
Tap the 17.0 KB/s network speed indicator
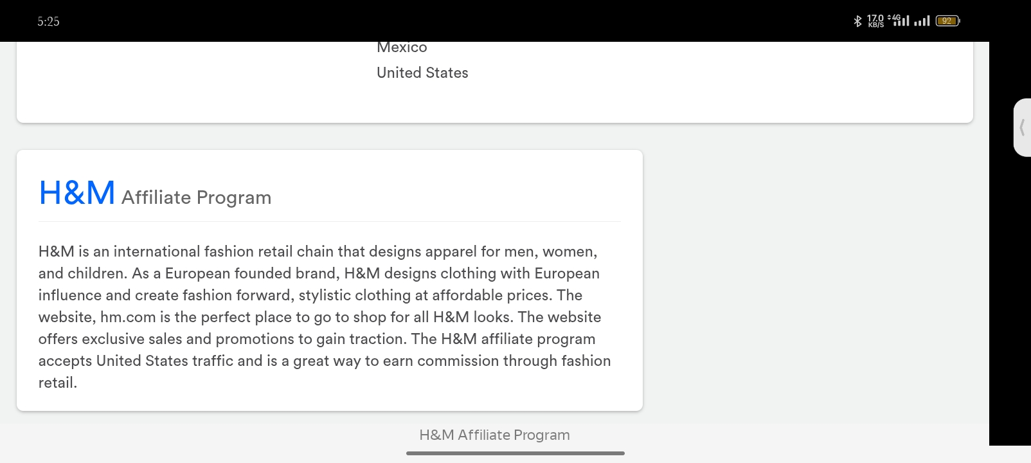pos(875,21)
